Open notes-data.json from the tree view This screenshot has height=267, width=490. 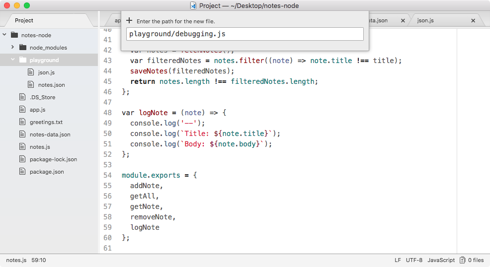click(50, 134)
